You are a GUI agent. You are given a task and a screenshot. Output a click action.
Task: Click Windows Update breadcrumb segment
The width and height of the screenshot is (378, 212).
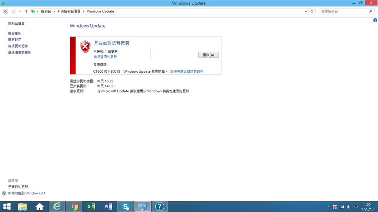tap(100, 11)
